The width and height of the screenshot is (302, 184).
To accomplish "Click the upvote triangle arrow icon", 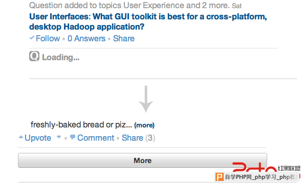I will 21,137.
